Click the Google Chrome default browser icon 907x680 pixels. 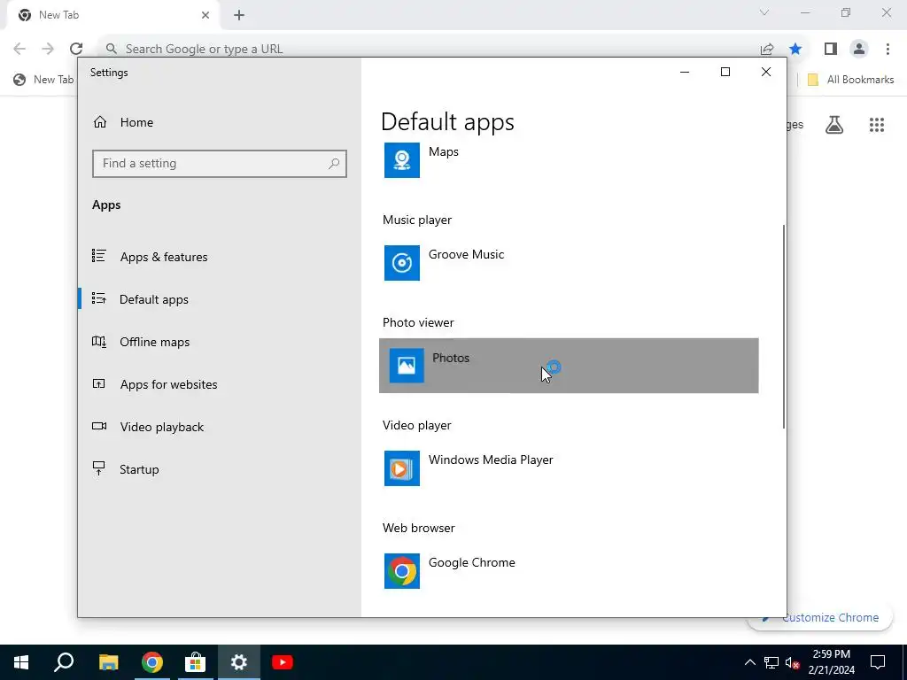tap(401, 571)
